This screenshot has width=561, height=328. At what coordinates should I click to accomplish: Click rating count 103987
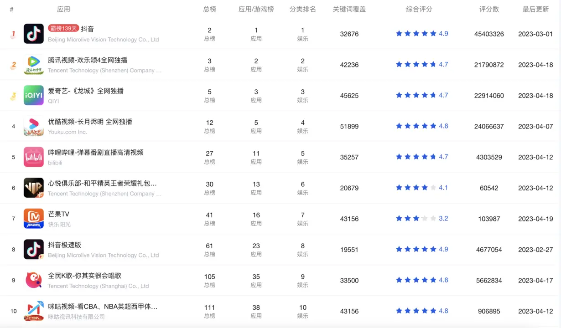[x=489, y=219]
